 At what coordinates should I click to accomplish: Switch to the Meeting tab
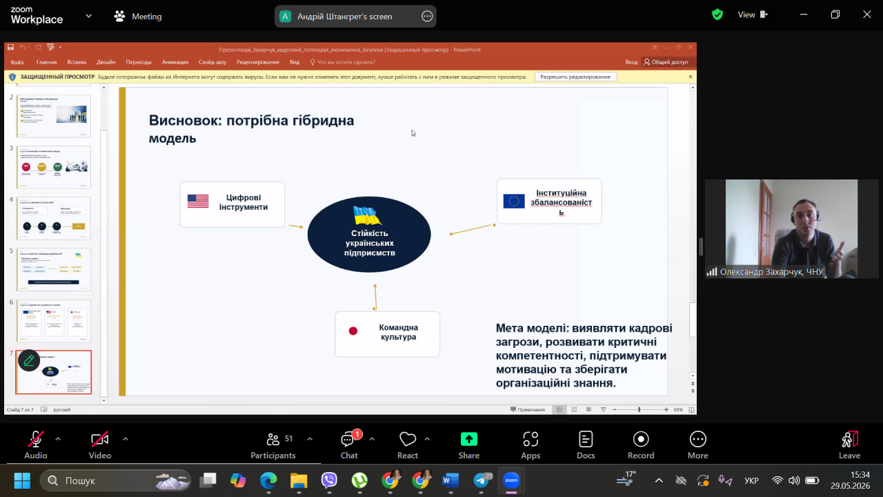pos(138,16)
